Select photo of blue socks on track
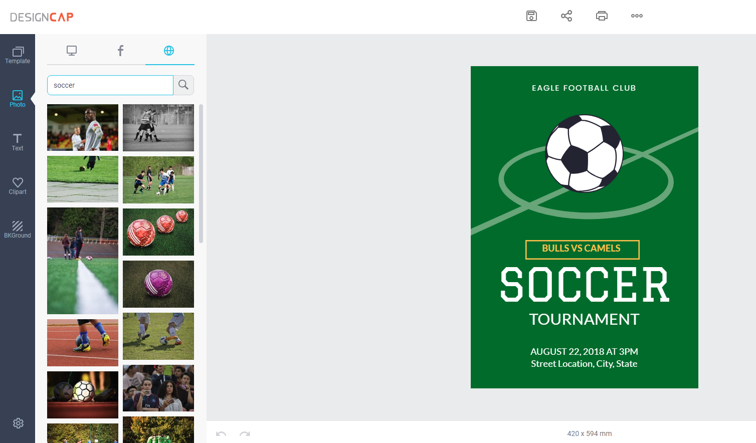Image resolution: width=756 pixels, height=443 pixels. tap(83, 343)
